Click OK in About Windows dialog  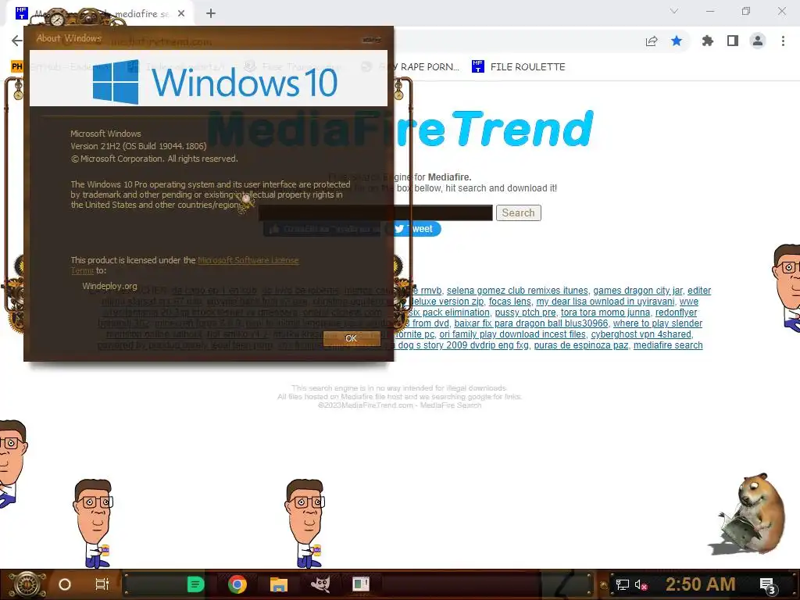point(351,338)
